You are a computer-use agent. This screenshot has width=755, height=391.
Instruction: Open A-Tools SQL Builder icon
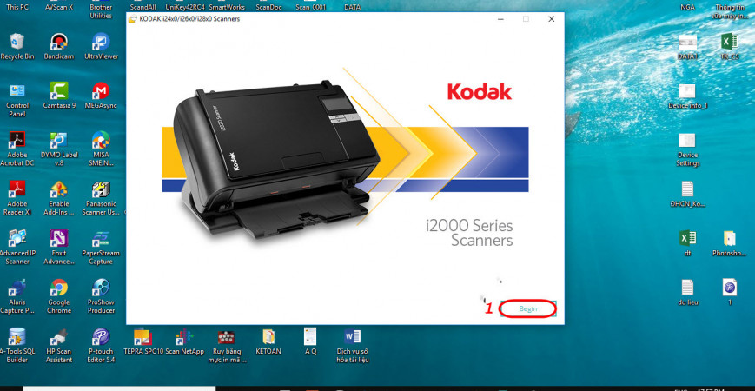click(x=17, y=346)
